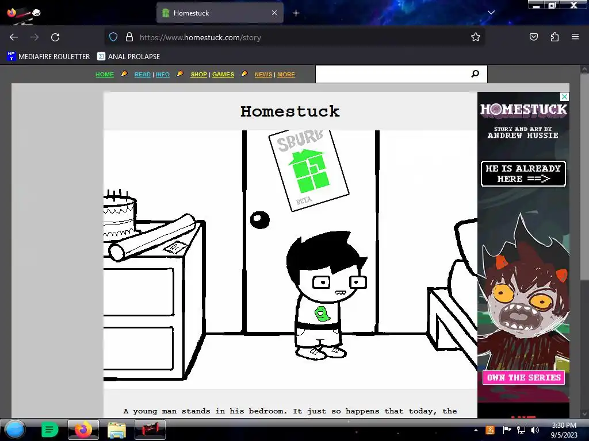
Task: Close the Homestuck ad banner
Action: (564, 96)
